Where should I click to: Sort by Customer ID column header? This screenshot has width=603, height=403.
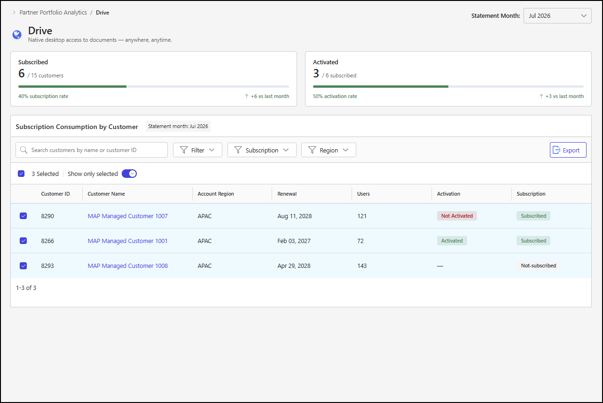[55, 194]
